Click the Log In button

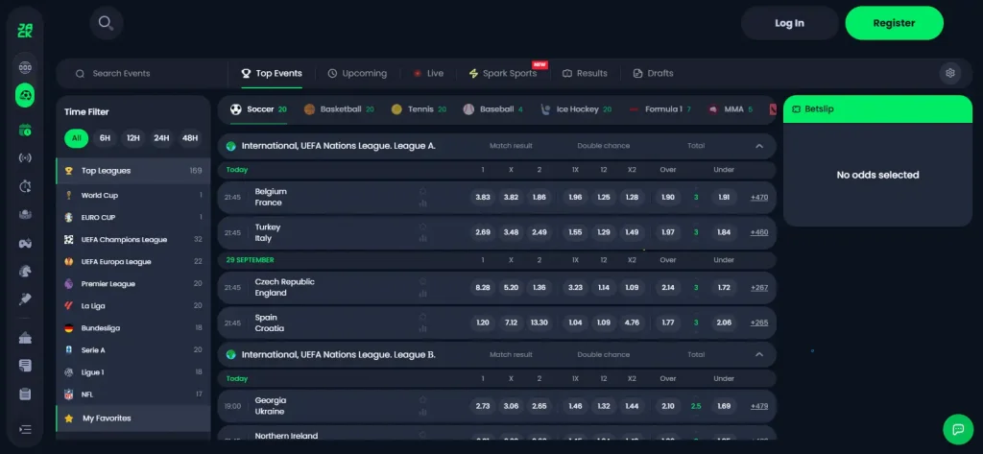click(x=789, y=23)
